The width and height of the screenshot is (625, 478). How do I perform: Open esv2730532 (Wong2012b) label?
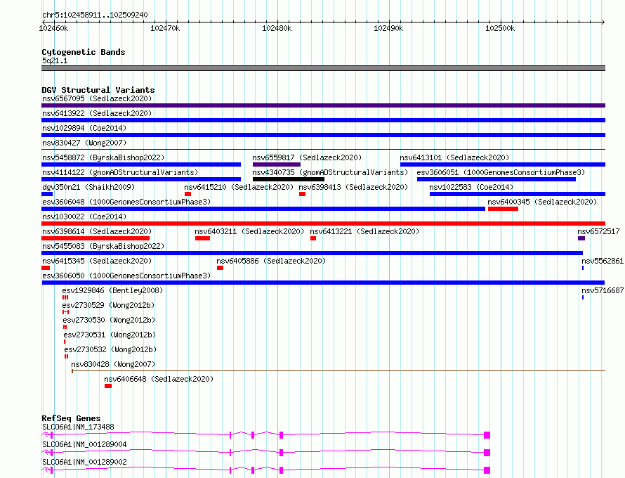pyautogui.click(x=110, y=349)
